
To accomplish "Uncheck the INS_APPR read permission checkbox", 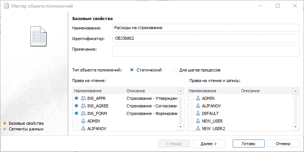I will (76, 98).
